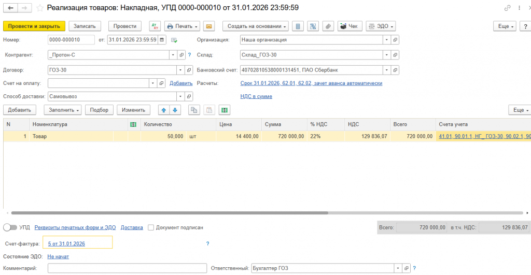Open the Способ доставки Самовывоз card
This screenshot has width=531, height=275.
tap(189, 96)
